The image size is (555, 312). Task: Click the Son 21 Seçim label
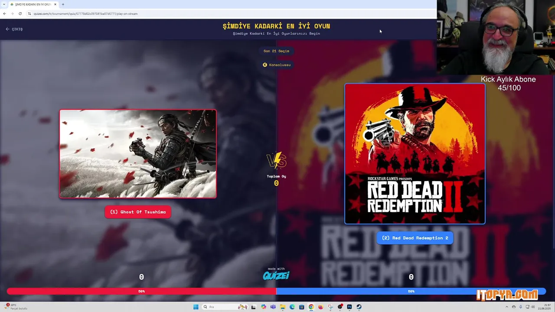click(276, 51)
